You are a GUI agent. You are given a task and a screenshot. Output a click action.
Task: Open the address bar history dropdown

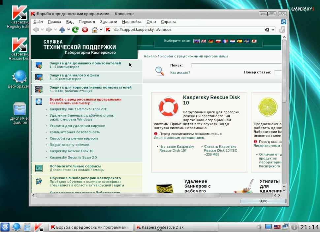click(273, 30)
